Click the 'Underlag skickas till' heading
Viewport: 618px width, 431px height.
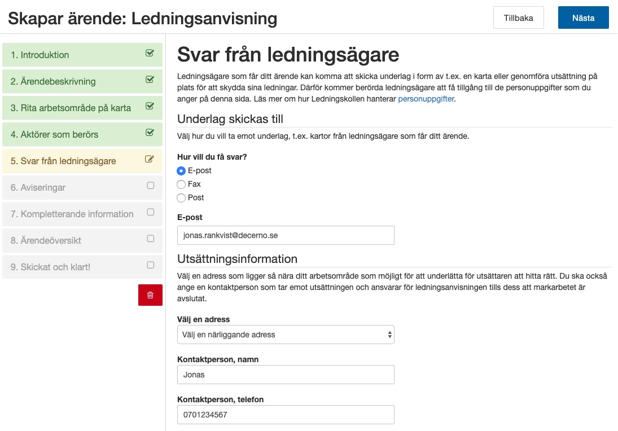click(x=230, y=119)
